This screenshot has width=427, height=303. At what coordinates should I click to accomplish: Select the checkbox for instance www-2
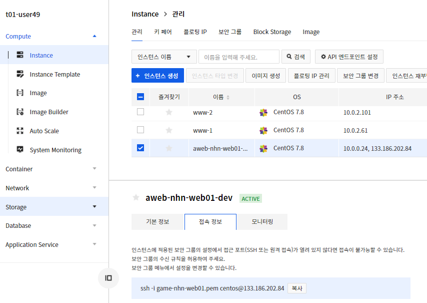(x=140, y=112)
